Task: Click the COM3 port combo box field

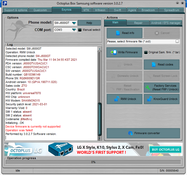Action: click(65, 30)
